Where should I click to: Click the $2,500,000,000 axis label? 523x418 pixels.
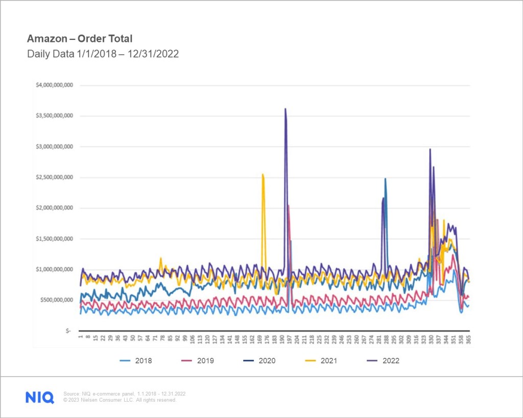[x=54, y=177]
